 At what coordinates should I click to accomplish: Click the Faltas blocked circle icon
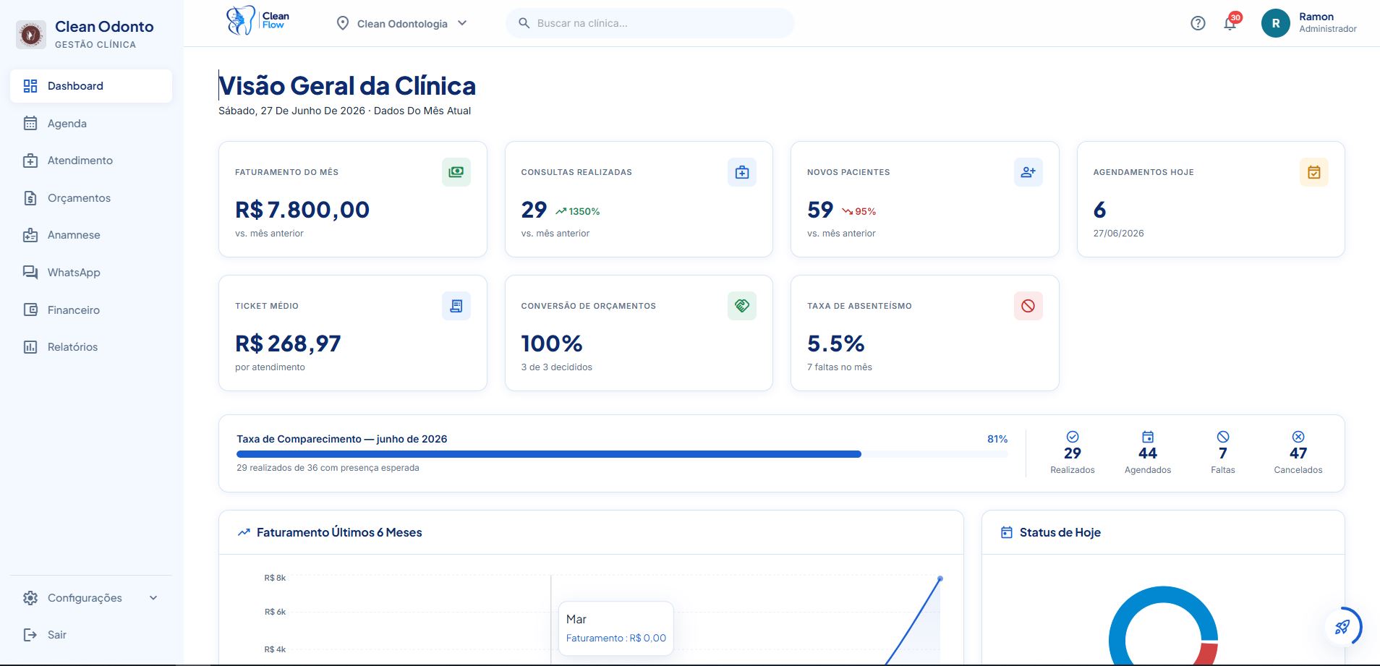point(1223,437)
